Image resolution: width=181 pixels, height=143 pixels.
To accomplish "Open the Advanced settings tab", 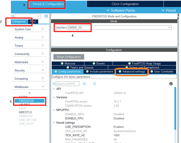I will pyautogui.click(x=132, y=72).
